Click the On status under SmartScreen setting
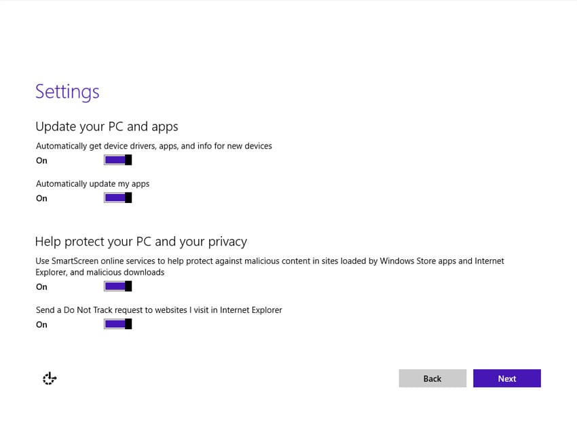Viewport: 577px width, 433px height. coord(41,287)
